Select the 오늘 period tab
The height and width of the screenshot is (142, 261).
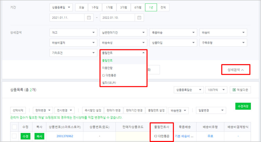pos(82,8)
